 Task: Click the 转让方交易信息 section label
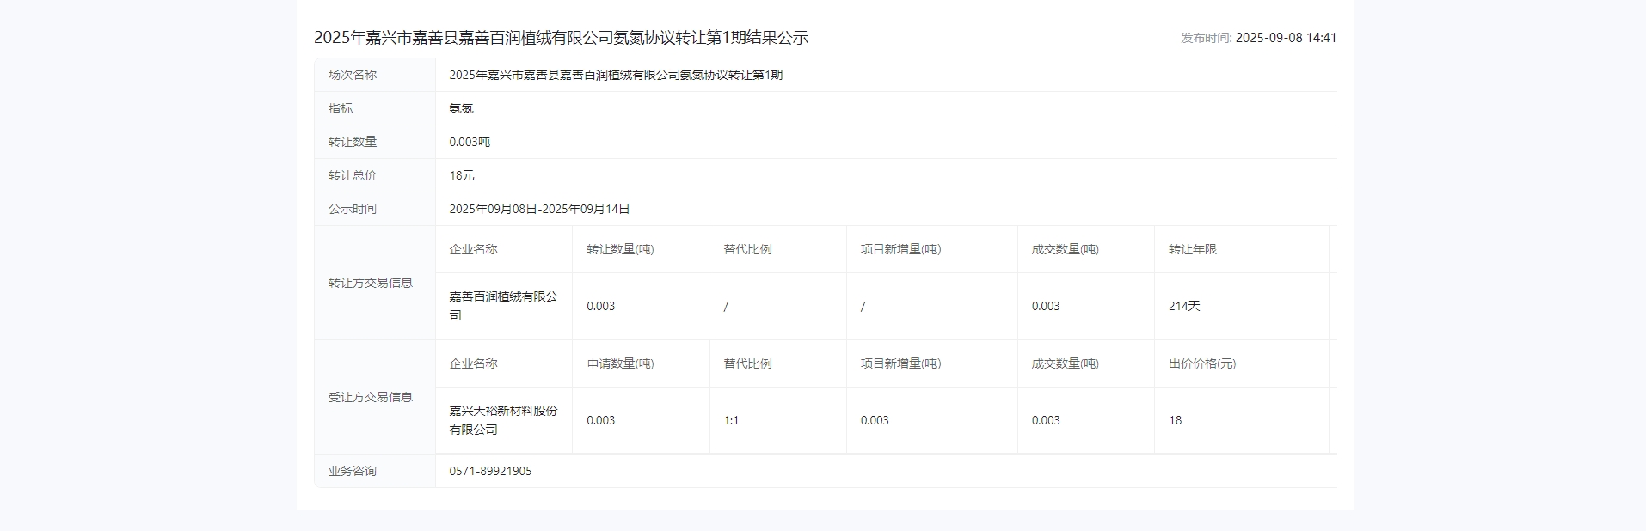[x=371, y=283]
